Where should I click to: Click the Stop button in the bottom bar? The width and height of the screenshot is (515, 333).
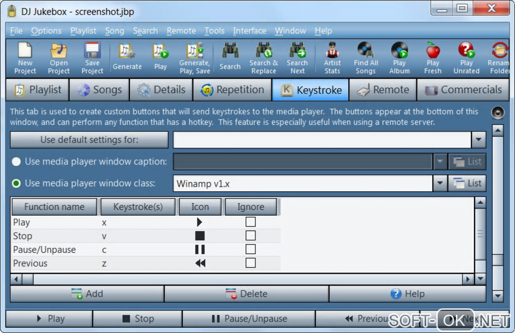pyautogui.click(x=138, y=318)
